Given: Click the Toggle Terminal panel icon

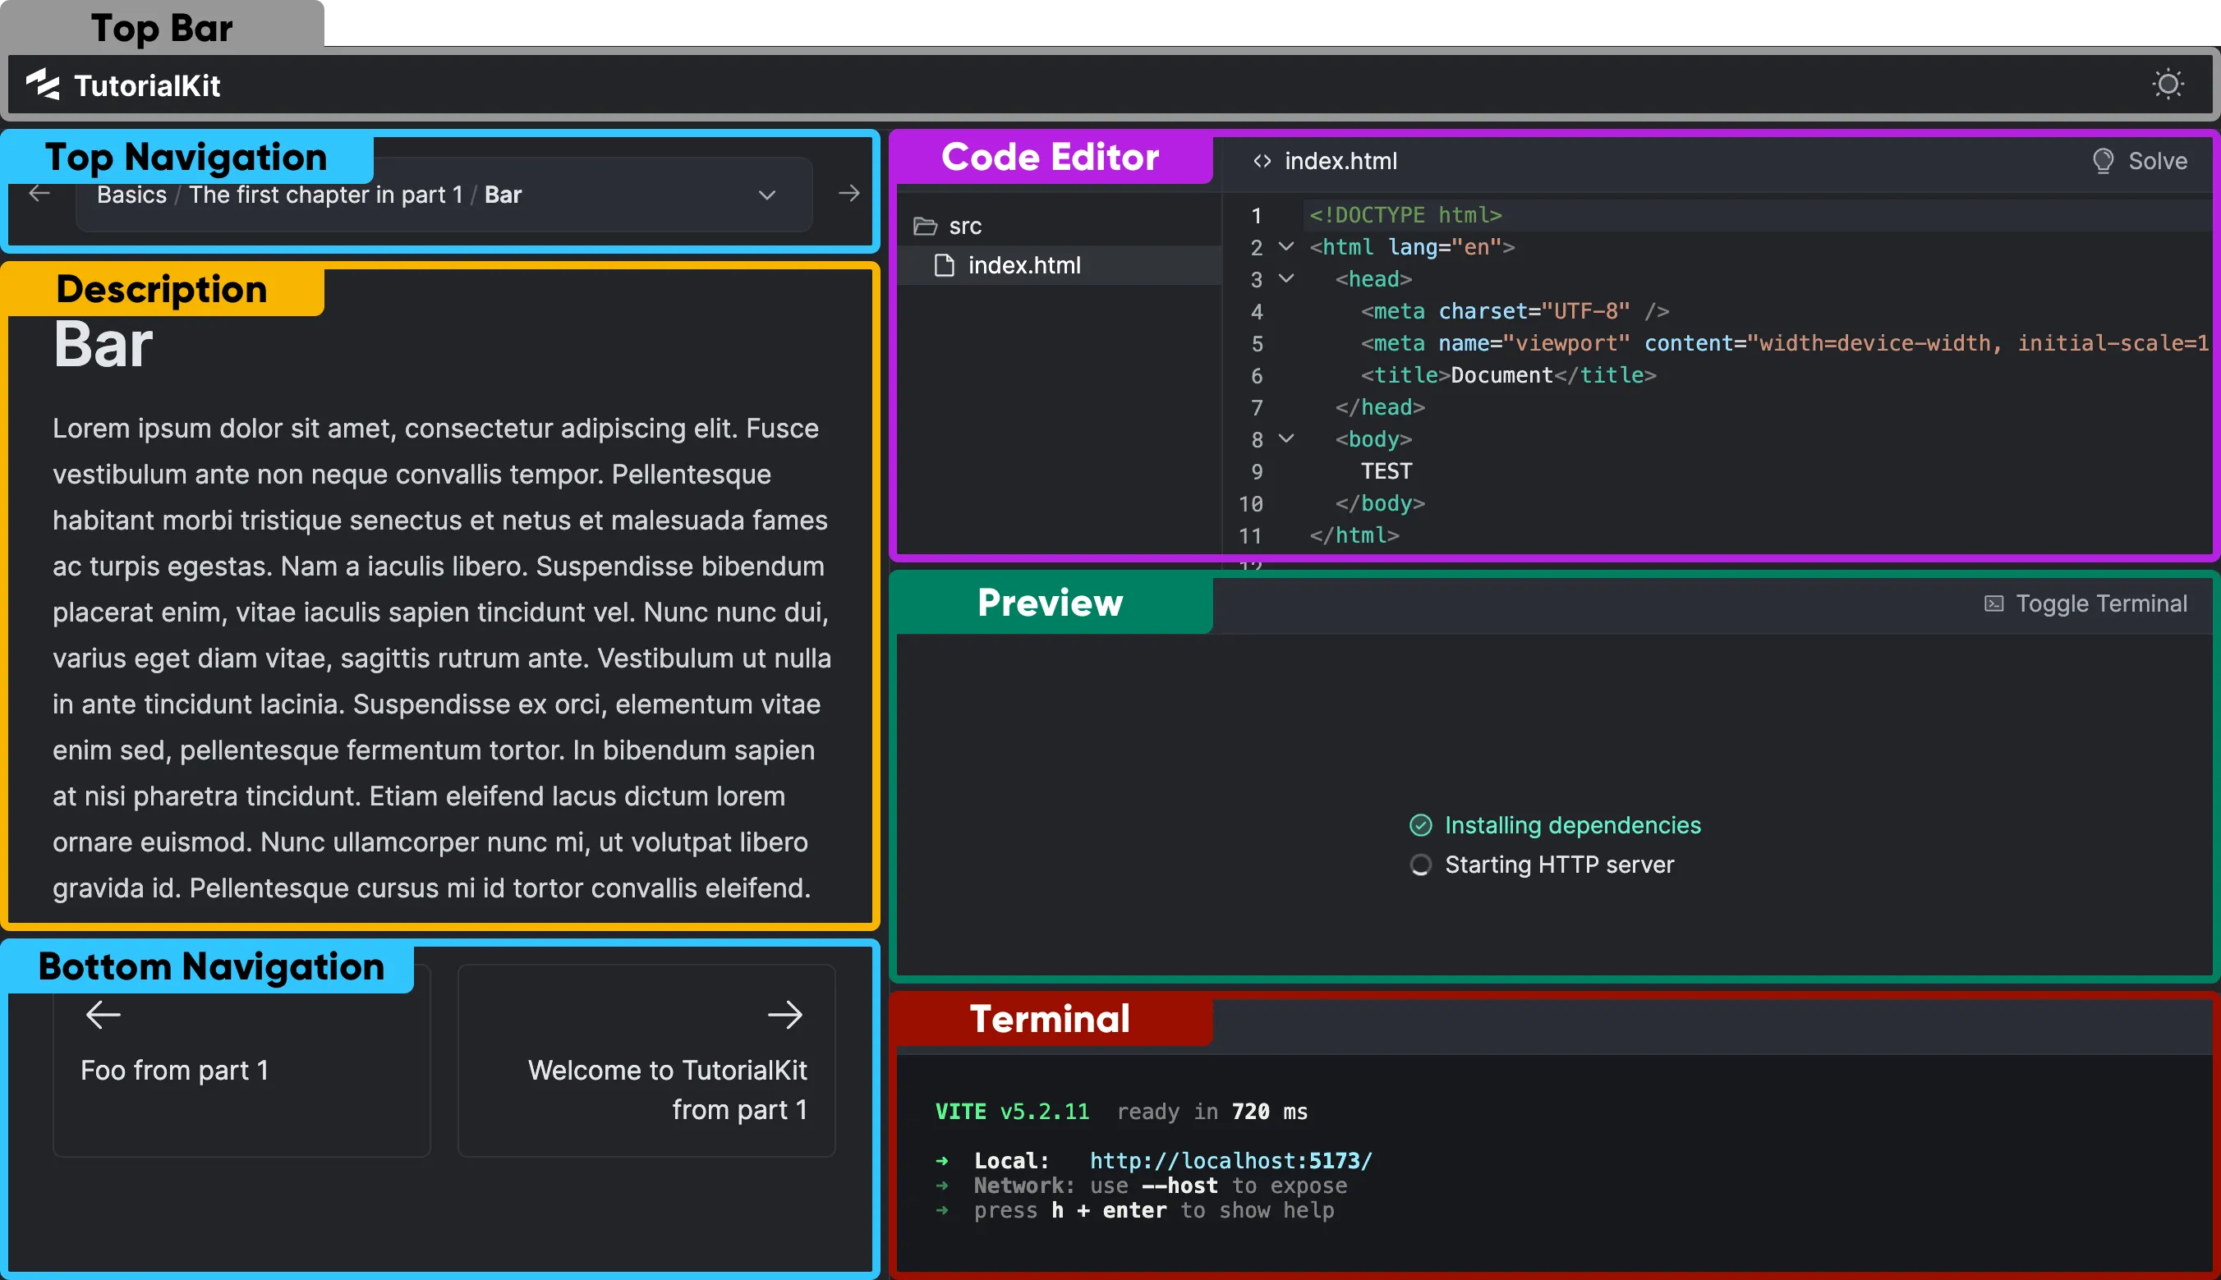Looking at the screenshot, I should (1994, 604).
